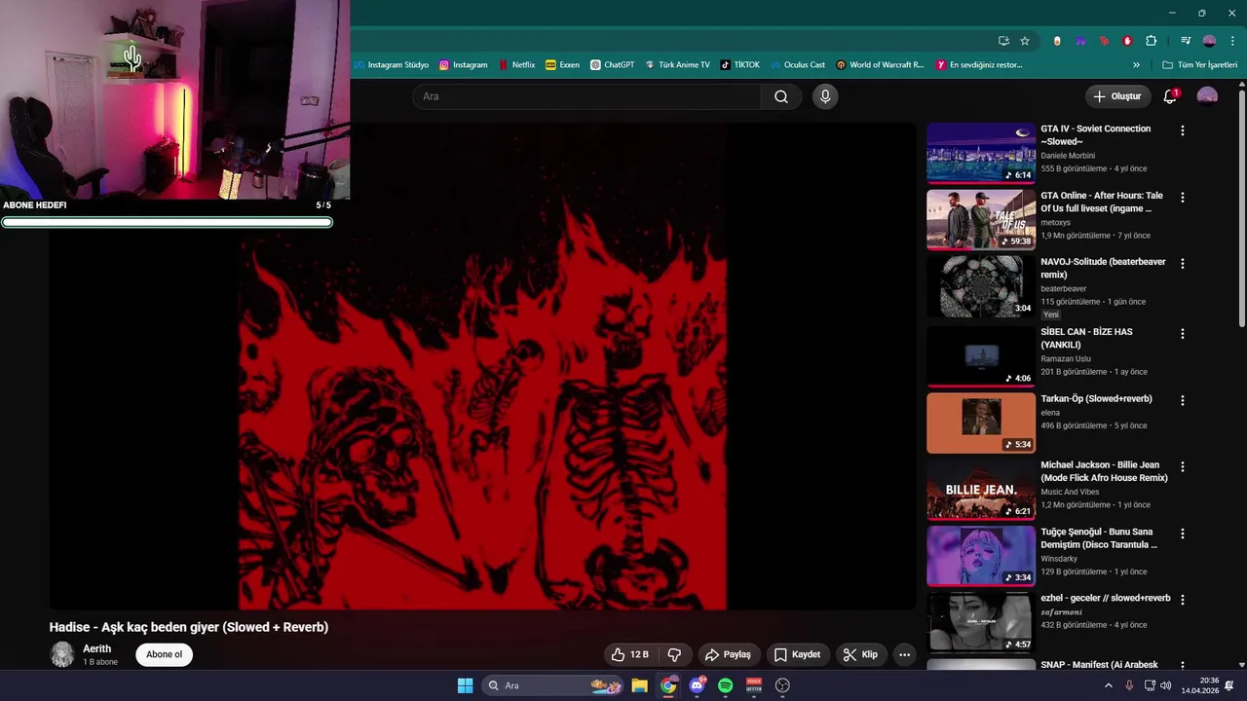Screen dimensions: 1247x701
Task: Dislike the video with thumbs down
Action: pyautogui.click(x=674, y=654)
